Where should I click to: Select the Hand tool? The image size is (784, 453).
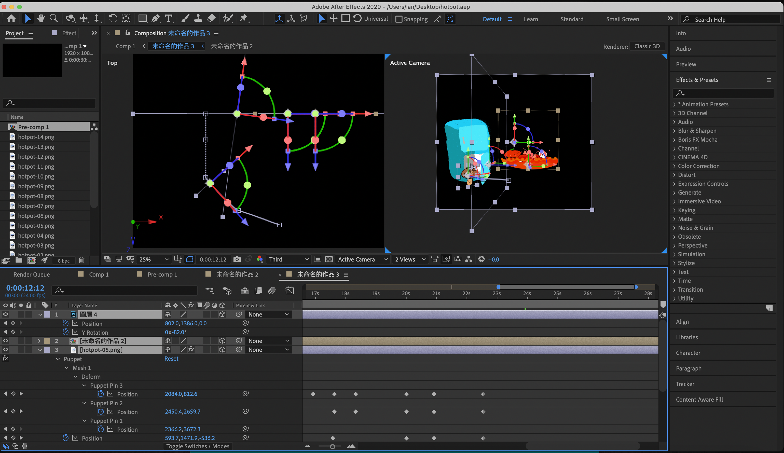[x=41, y=19]
